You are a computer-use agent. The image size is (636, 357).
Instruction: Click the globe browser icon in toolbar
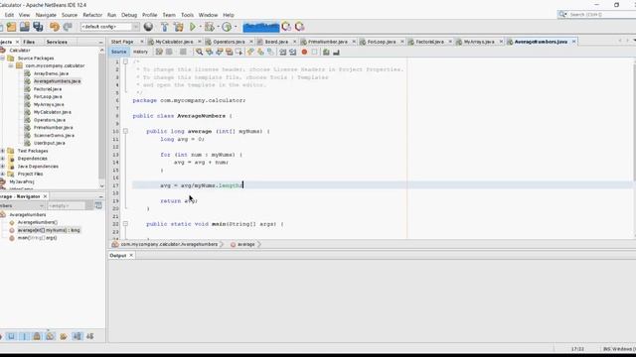[148, 27]
